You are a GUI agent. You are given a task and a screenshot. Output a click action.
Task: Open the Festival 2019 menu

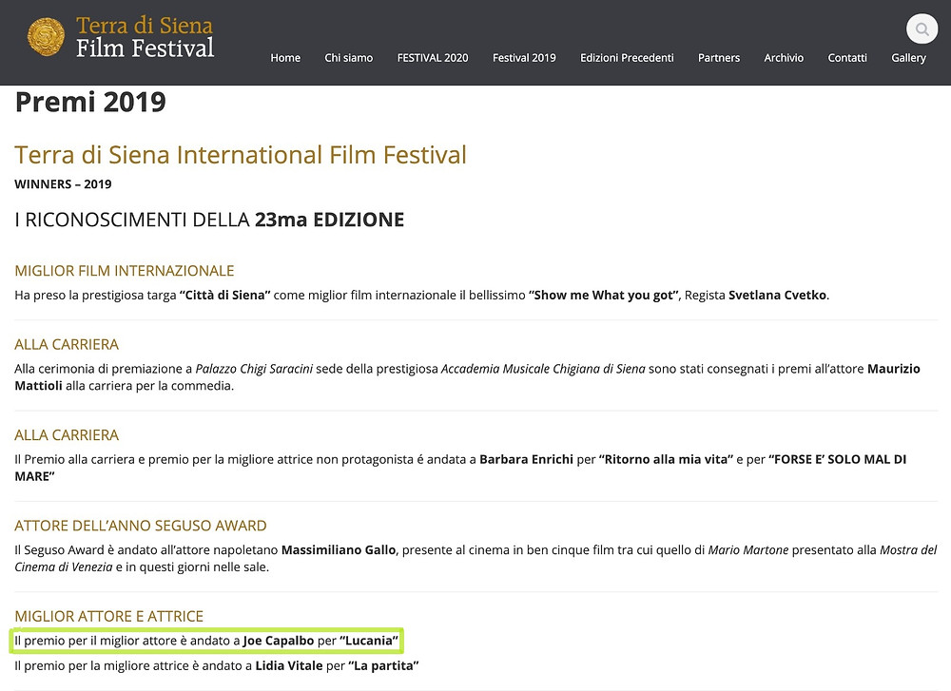click(x=524, y=58)
